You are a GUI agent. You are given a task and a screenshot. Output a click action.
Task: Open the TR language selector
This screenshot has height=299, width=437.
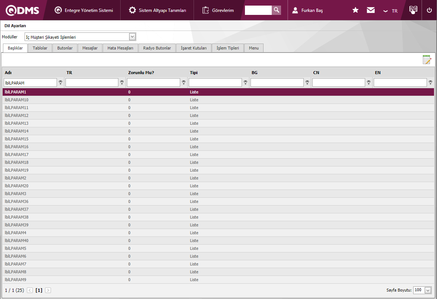[390, 11]
